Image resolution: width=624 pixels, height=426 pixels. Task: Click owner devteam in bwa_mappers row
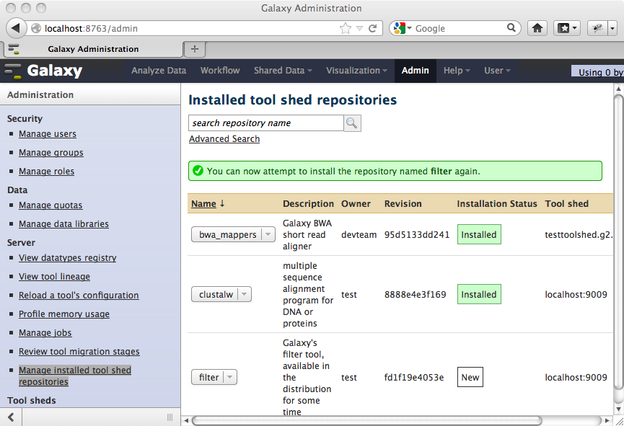359,235
